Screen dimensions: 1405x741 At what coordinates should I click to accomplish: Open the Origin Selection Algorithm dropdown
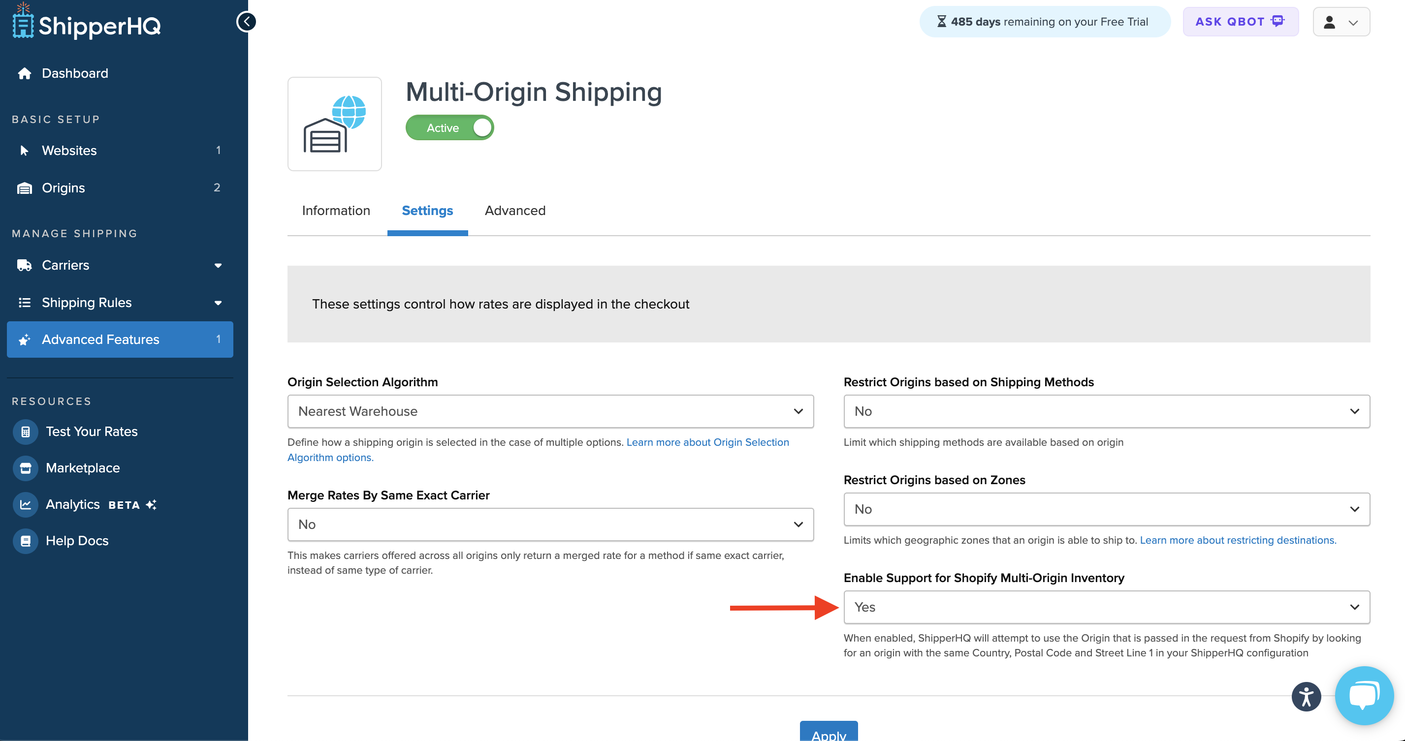pyautogui.click(x=550, y=411)
